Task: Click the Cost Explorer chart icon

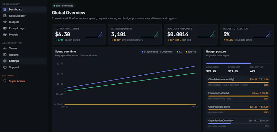Action: [x=5, y=16]
